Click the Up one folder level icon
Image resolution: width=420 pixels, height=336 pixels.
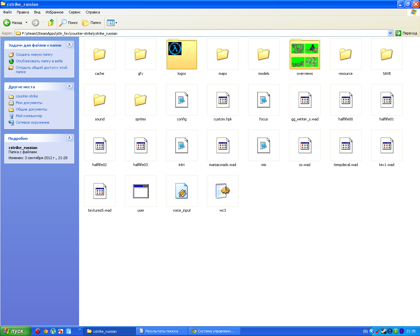pos(51,23)
